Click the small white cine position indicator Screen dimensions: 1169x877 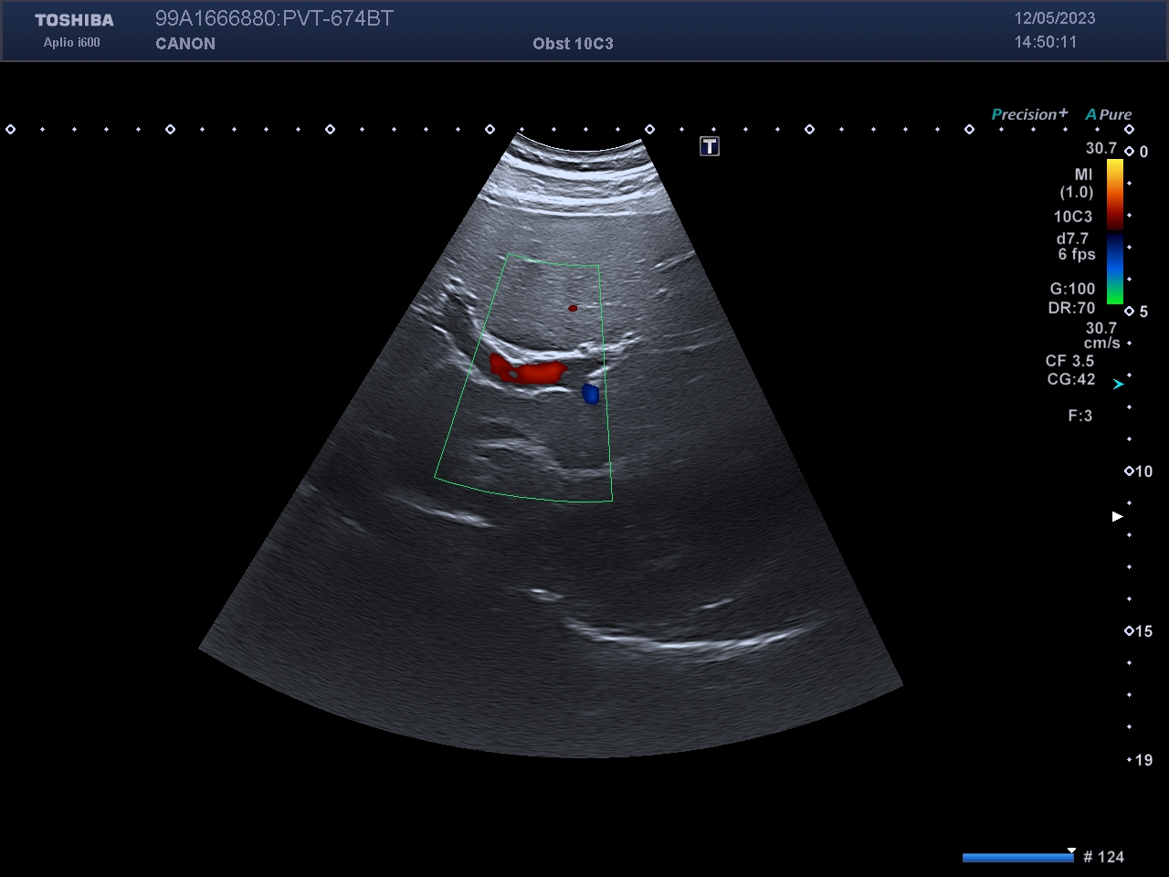pyautogui.click(x=1071, y=850)
